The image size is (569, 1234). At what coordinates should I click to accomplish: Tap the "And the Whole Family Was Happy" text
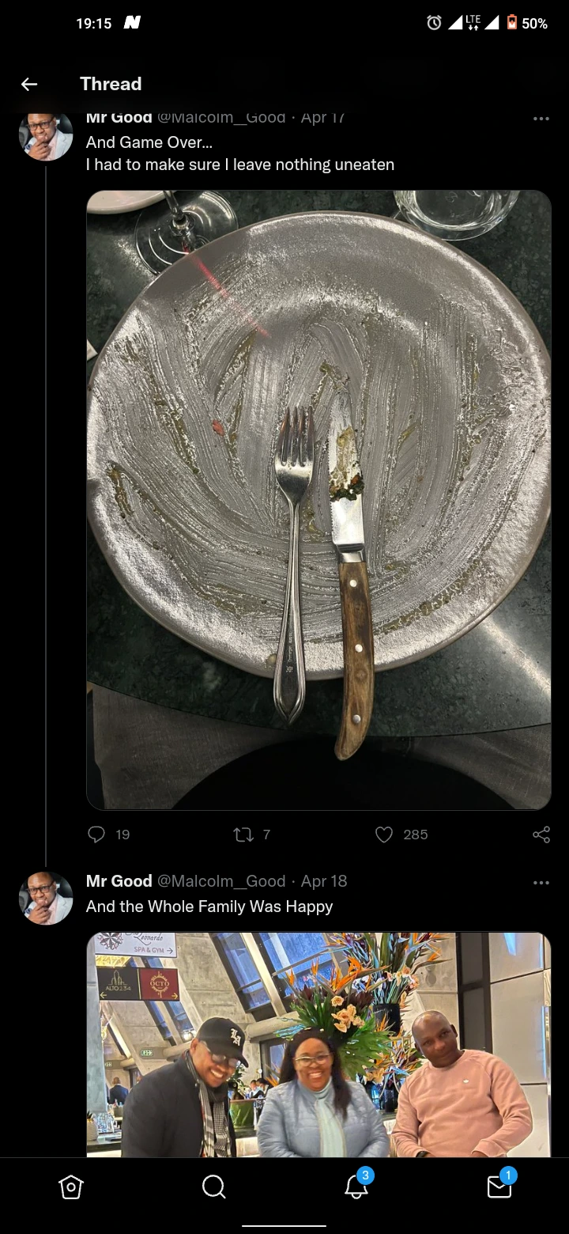click(x=209, y=907)
